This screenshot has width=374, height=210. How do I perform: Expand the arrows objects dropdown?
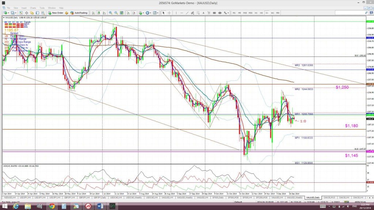click(228, 13)
